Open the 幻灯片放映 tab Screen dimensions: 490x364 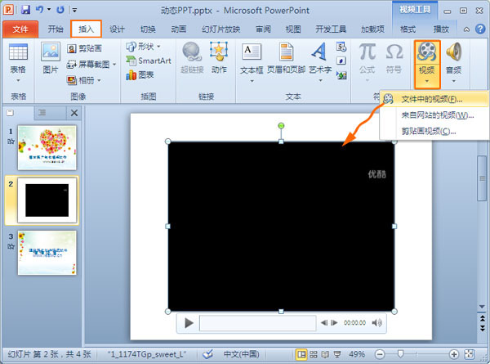click(x=221, y=29)
